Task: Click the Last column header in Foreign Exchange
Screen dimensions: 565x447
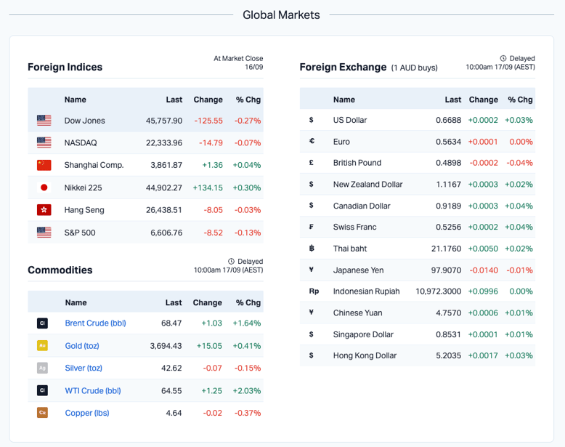Action: point(452,100)
